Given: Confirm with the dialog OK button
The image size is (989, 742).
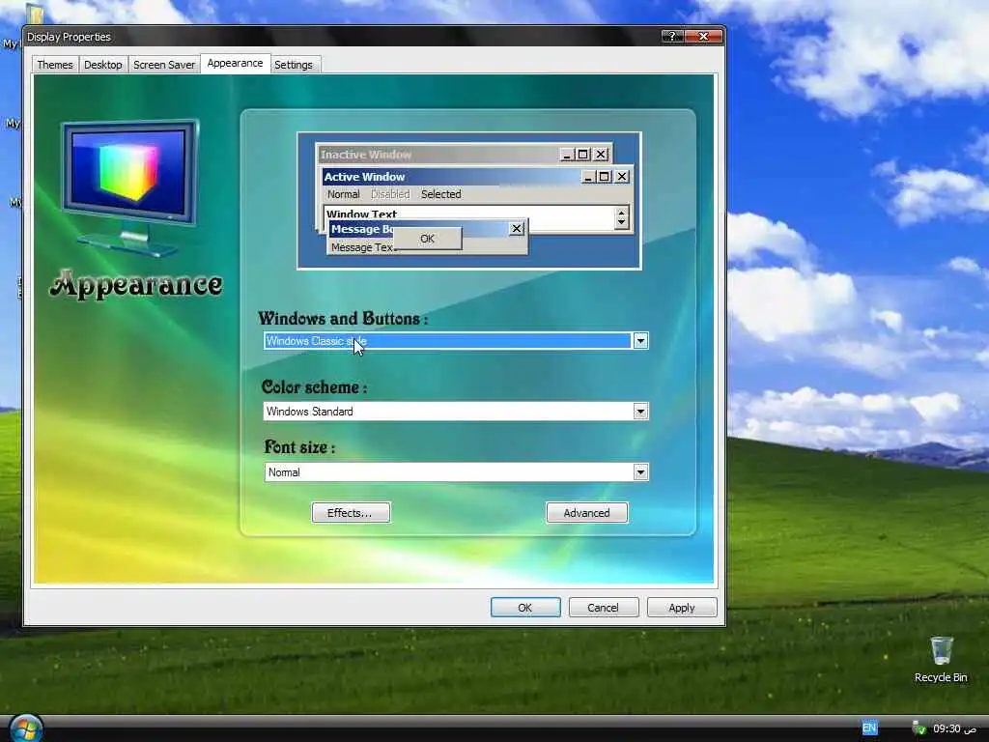Looking at the screenshot, I should coord(525,607).
